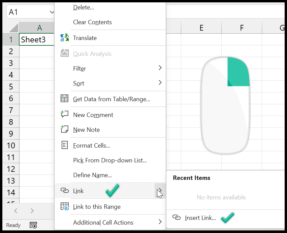
Task: Select cell A1 containing Sheet3
Action: (36, 39)
